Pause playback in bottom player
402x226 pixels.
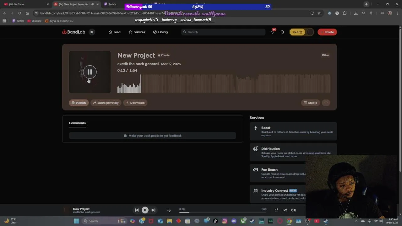click(145, 210)
